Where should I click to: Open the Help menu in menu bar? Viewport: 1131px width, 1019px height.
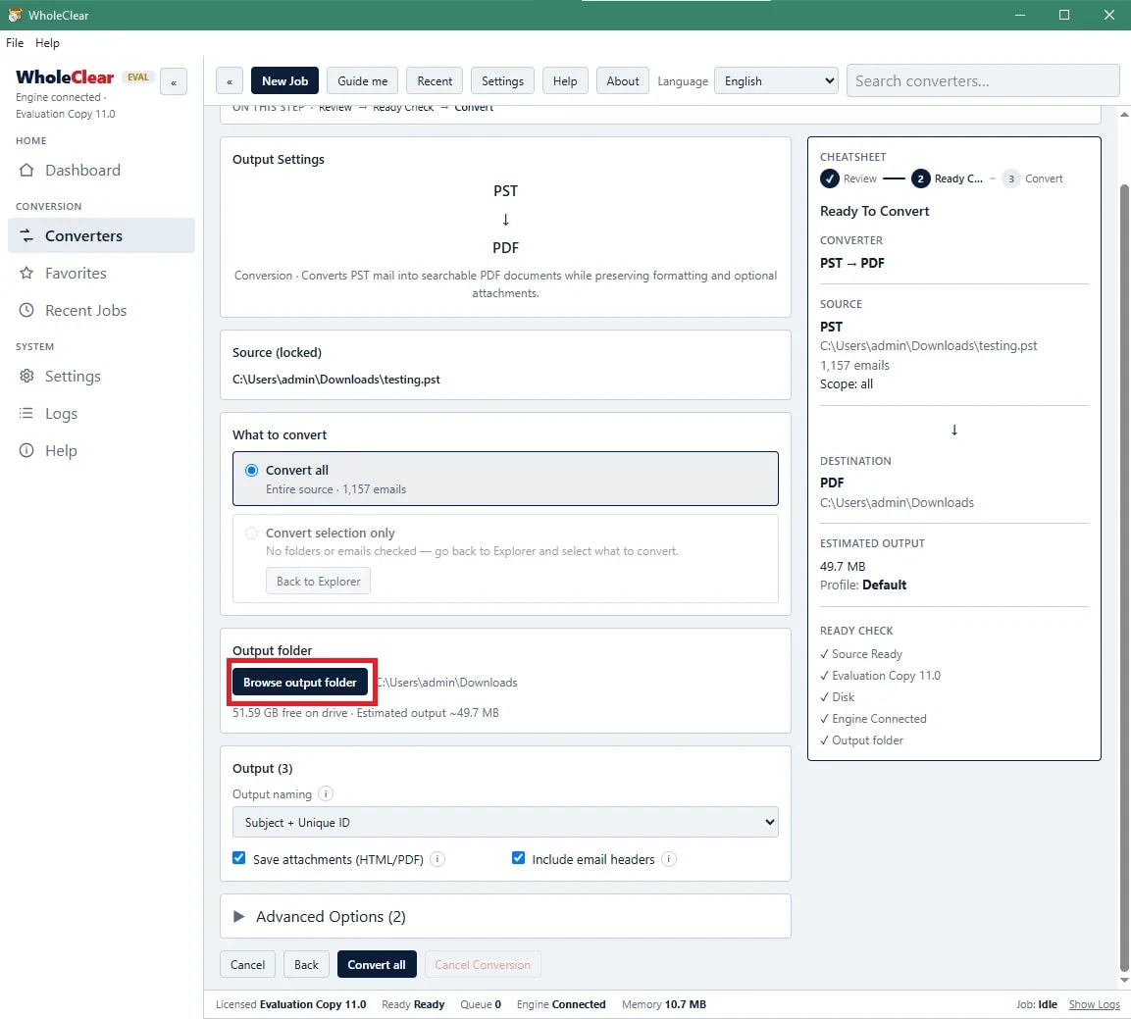point(47,42)
